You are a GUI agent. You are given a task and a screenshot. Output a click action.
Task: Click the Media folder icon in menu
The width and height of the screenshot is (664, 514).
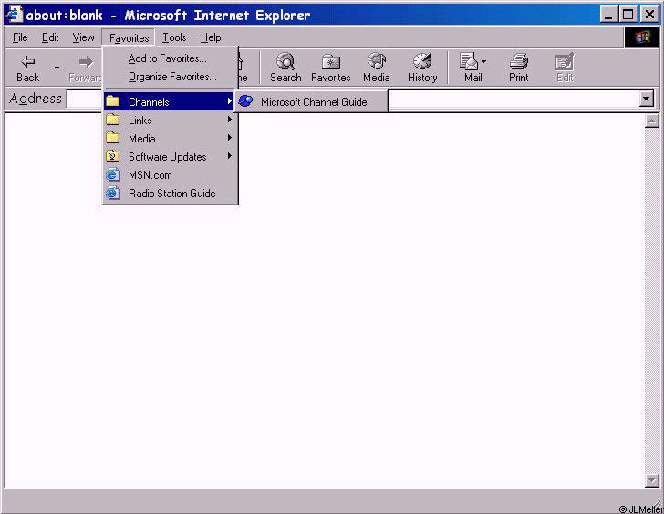click(113, 138)
